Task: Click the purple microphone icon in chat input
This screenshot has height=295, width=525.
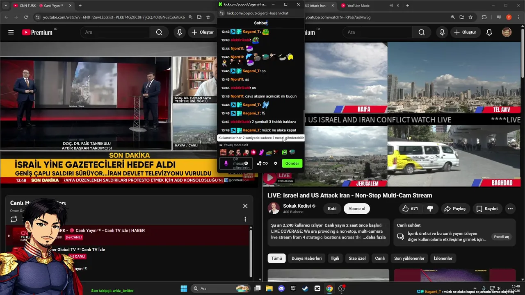Action: coord(225,163)
